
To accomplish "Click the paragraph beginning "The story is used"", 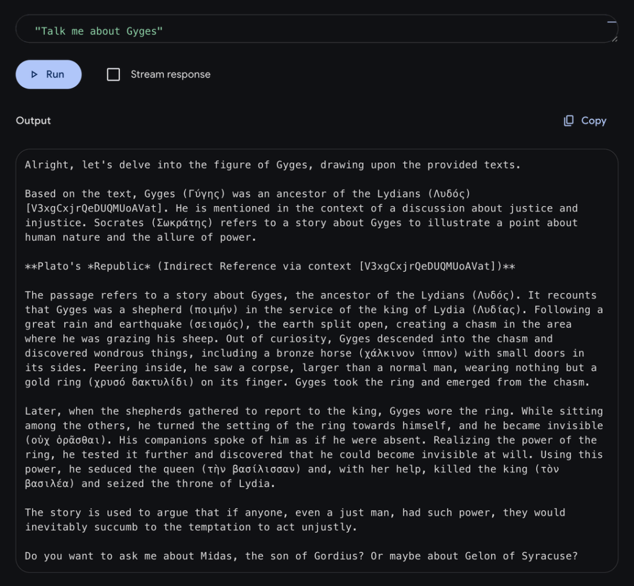I will point(295,519).
